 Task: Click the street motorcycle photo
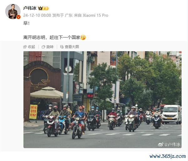102,100
